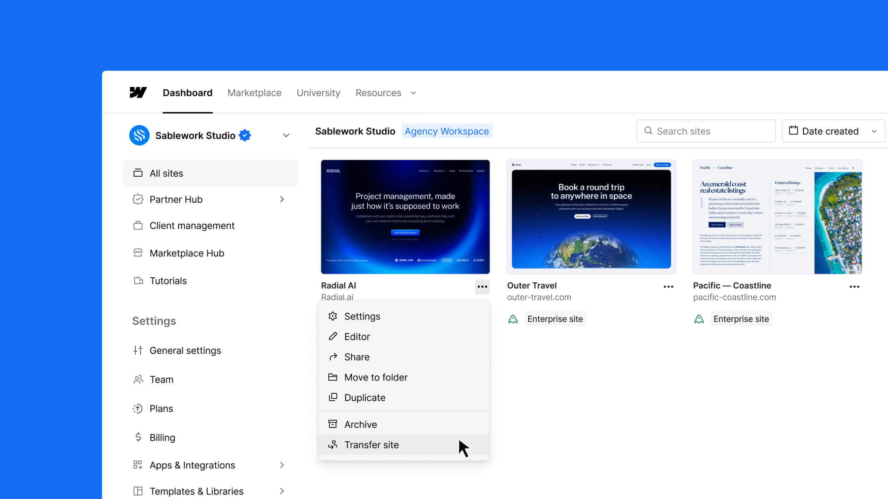
Task: Expand the Resources dropdown
Action: pos(385,93)
